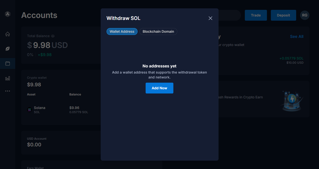Switch to Blockchain Domain tab
319x169 pixels.
pyautogui.click(x=158, y=32)
